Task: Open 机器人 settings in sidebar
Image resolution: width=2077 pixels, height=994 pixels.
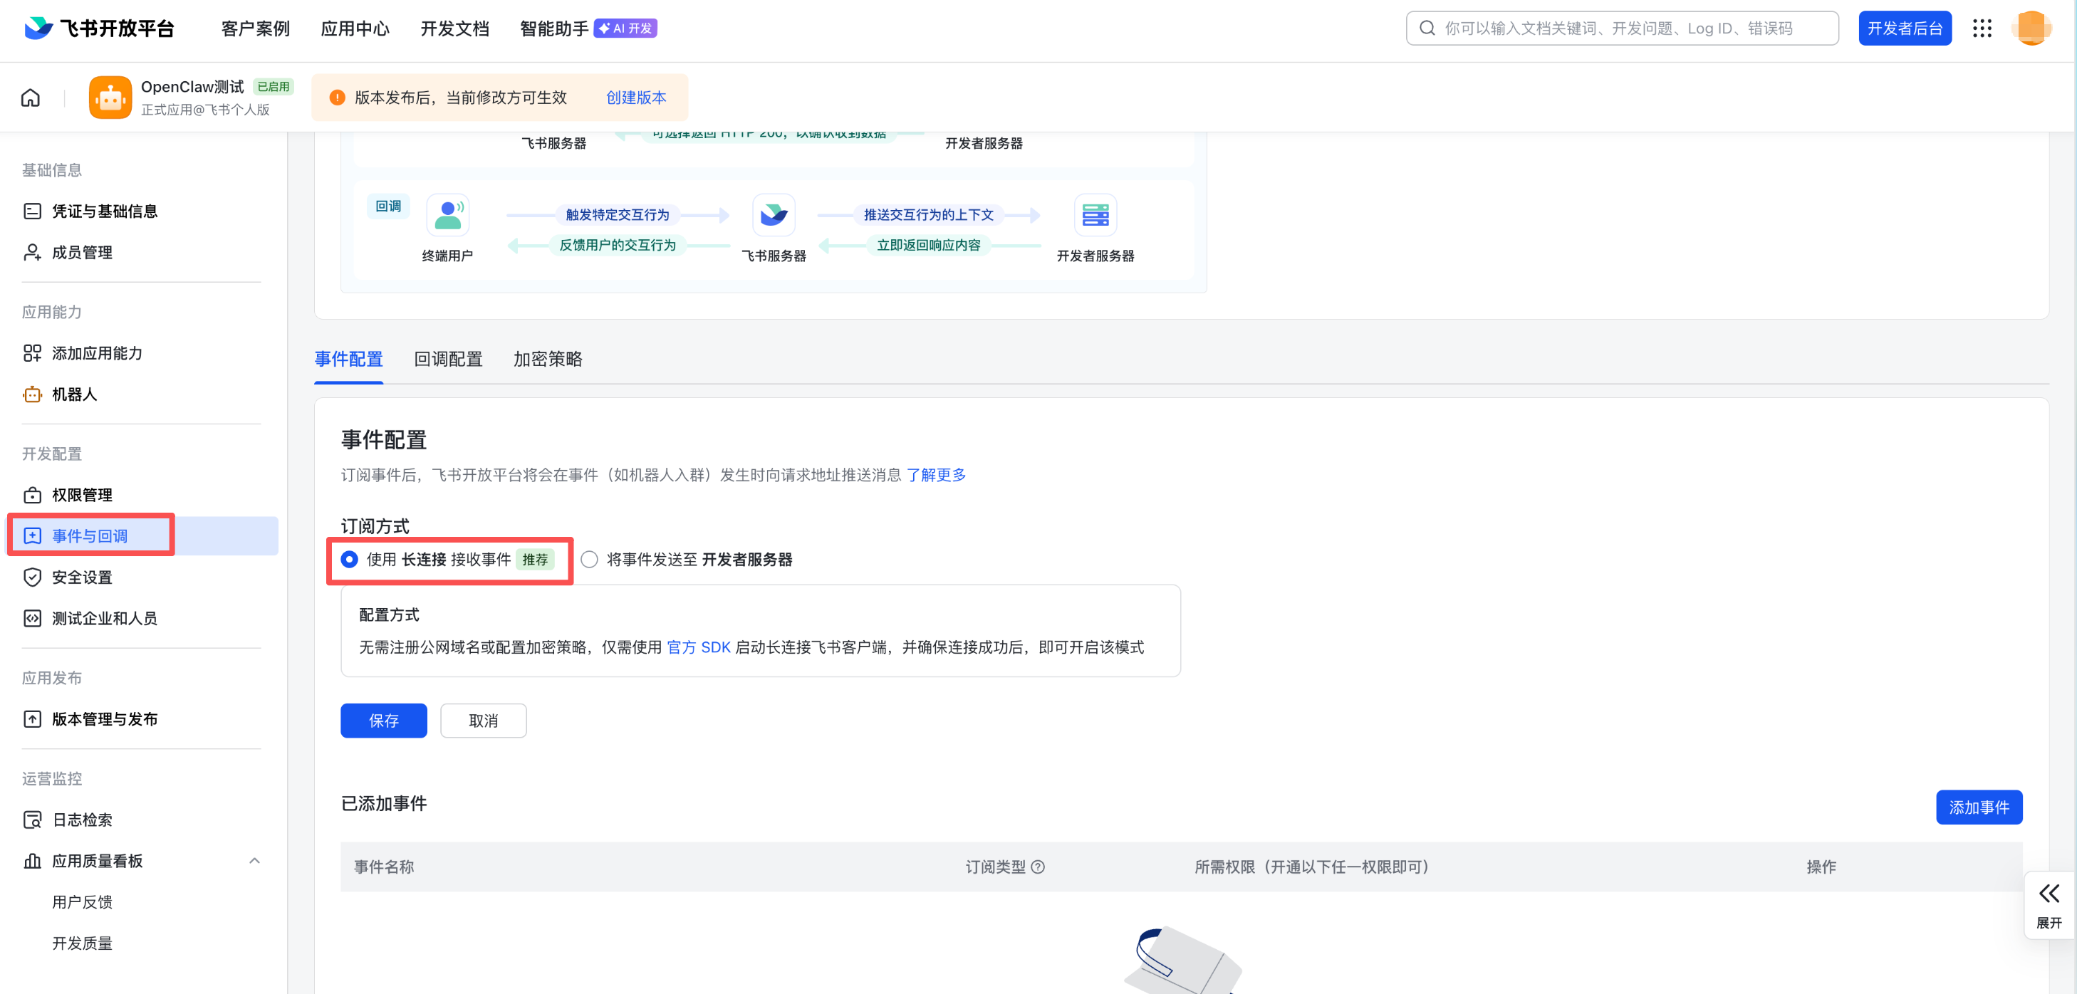Action: point(74,394)
